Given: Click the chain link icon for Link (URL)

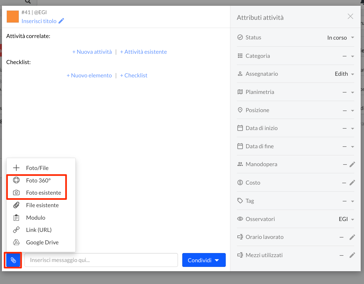Looking at the screenshot, I should point(16,230).
